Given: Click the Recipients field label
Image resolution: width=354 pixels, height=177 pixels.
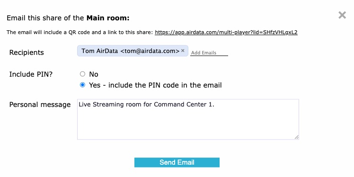Looking at the screenshot, I should click(x=27, y=53).
